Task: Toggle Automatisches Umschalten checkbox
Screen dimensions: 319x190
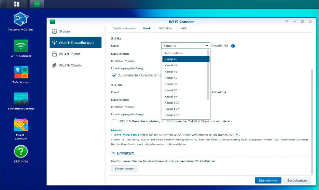Action: (x=114, y=75)
